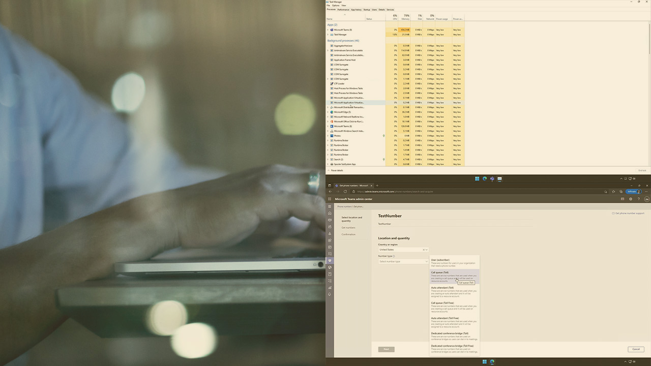Image resolution: width=651 pixels, height=366 pixels.
Task: Click the Teams admin center app launcher icon
Action: tap(330, 199)
